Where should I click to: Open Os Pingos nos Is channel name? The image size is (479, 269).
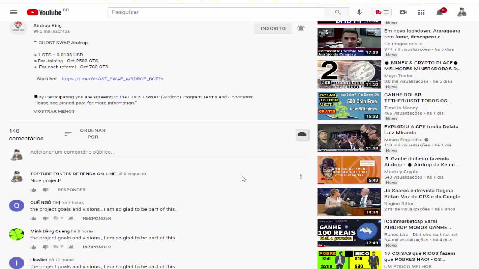[403, 44]
